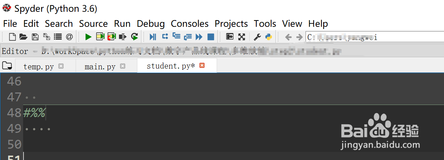
Task: Open the Debug menu
Action: coord(151,24)
